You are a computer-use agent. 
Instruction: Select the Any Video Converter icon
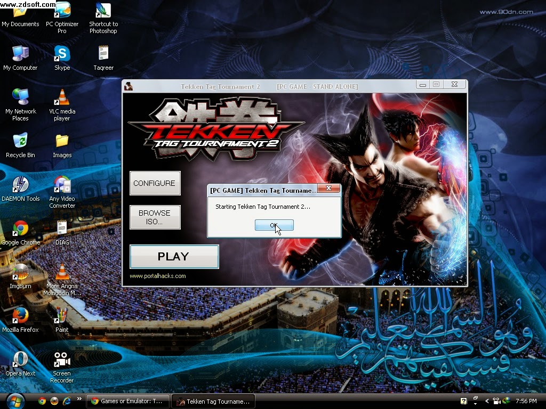tap(62, 192)
